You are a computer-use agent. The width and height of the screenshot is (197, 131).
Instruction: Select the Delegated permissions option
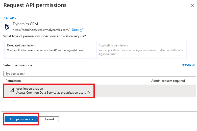click(x=50, y=50)
